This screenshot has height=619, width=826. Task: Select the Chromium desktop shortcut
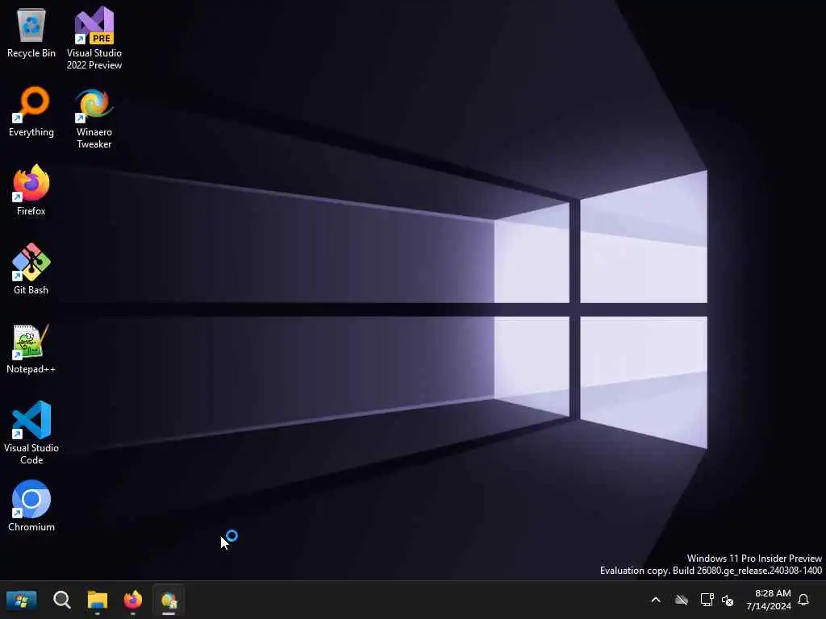pos(31,506)
